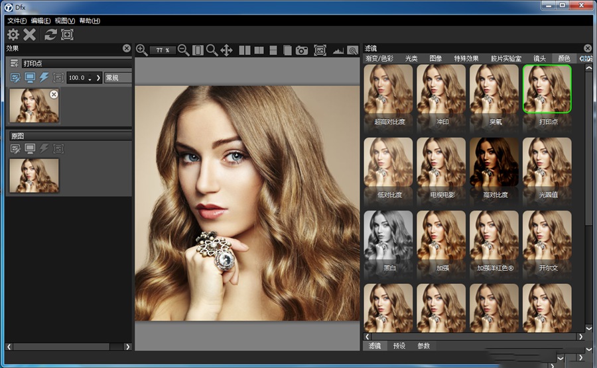Screen dimensions: 597x368
Task: Click the camera snapshot icon
Action: [302, 50]
